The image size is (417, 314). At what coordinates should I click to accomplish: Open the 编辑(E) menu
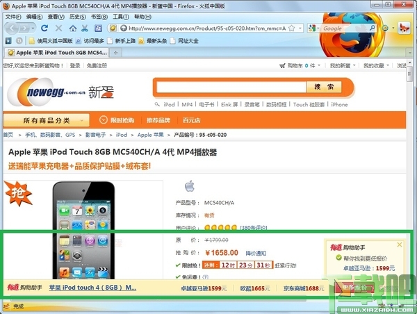[x=34, y=17]
